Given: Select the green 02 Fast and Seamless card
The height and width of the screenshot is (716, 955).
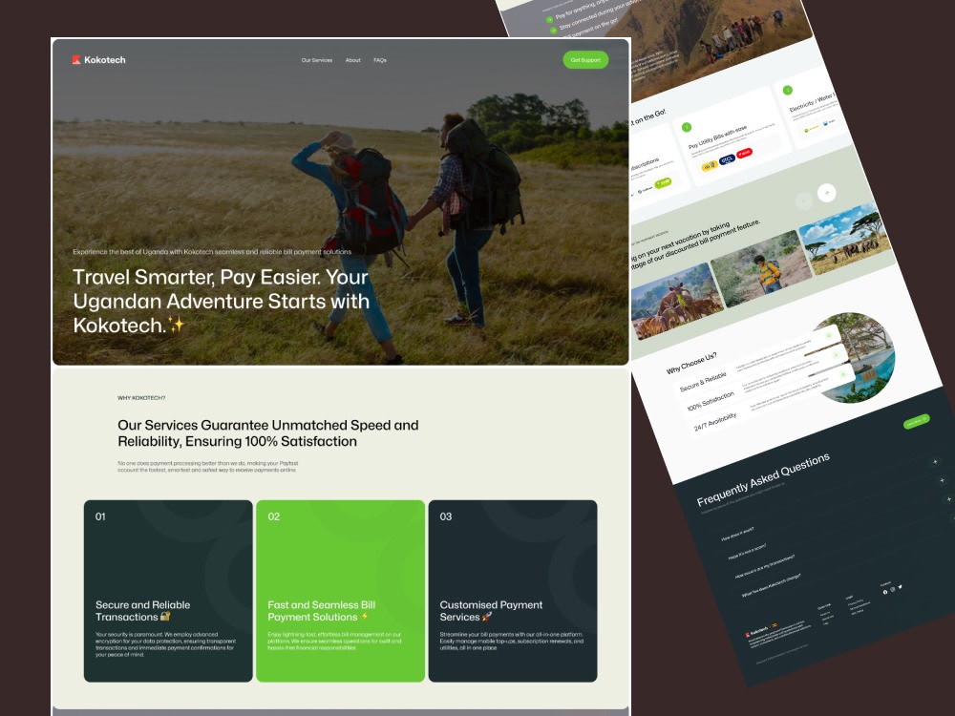Looking at the screenshot, I should click(341, 591).
